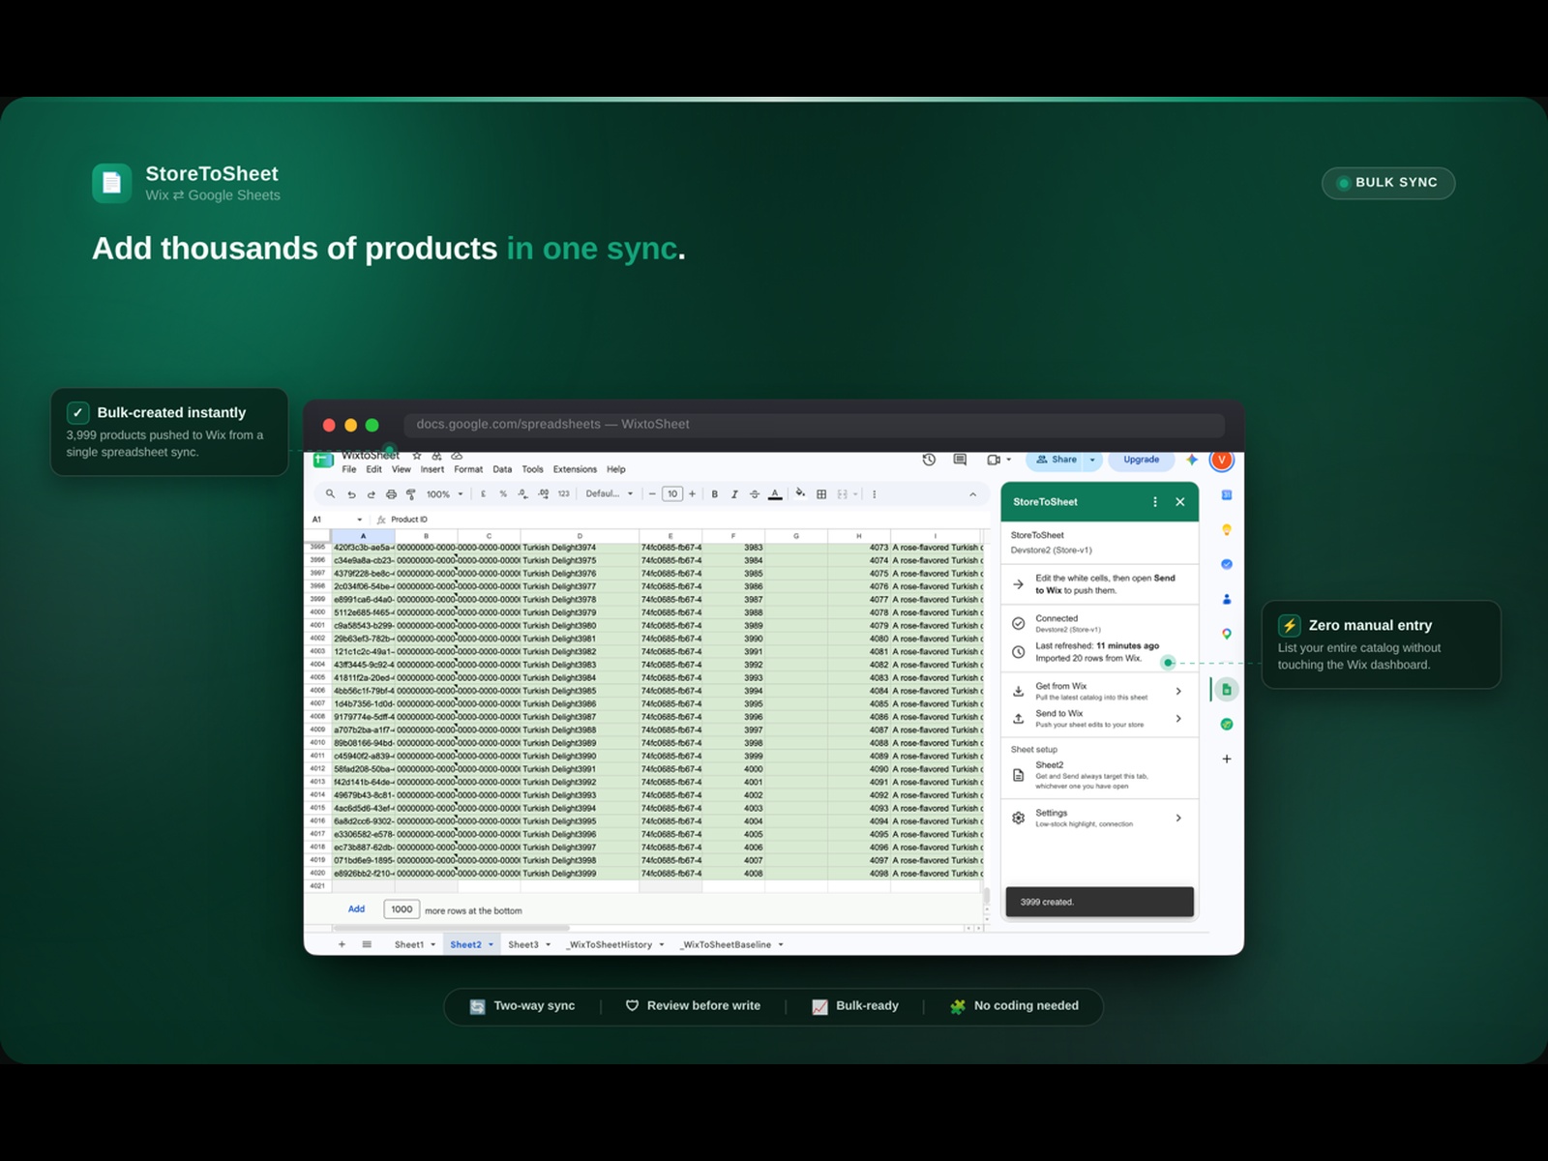Screen dimensions: 1548x1161
Task: Open the Edit menu
Action: [373, 469]
